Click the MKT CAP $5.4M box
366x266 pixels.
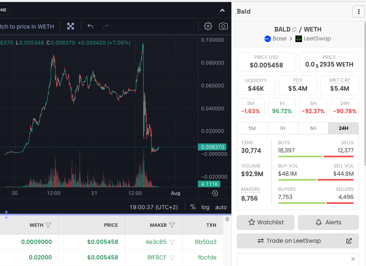[x=339, y=85]
